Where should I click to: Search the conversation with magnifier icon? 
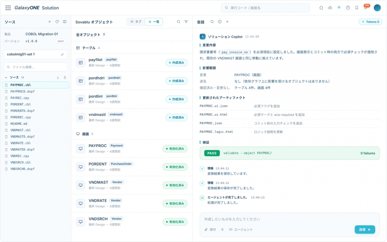pos(212,22)
